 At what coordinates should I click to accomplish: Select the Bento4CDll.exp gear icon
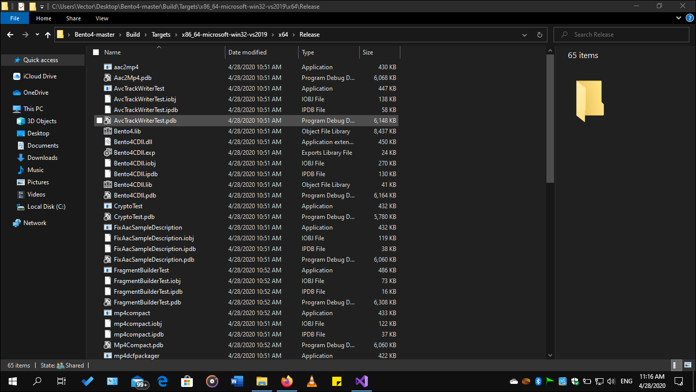pos(107,153)
